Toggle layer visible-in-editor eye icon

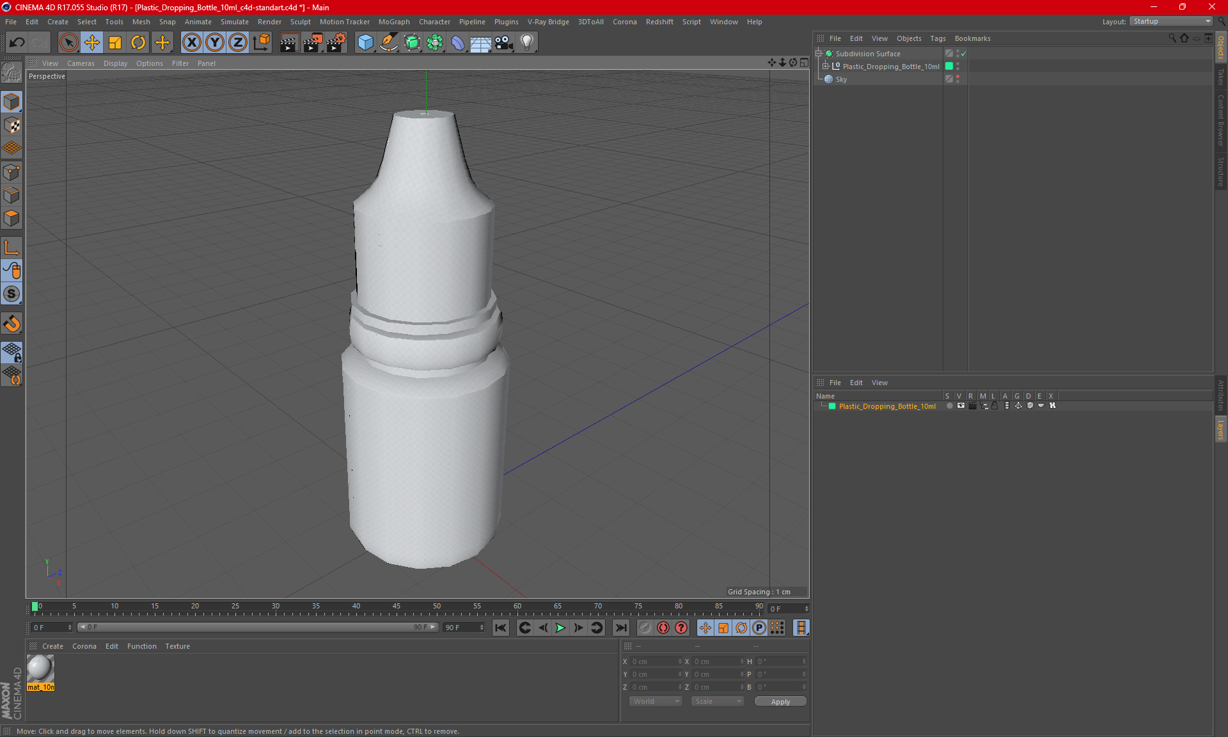point(961,406)
